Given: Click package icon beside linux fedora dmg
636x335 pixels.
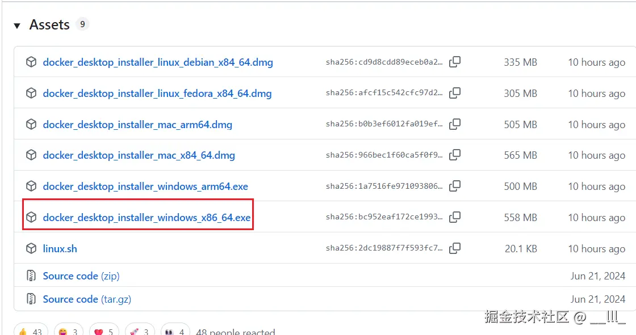Looking at the screenshot, I should [x=31, y=93].
